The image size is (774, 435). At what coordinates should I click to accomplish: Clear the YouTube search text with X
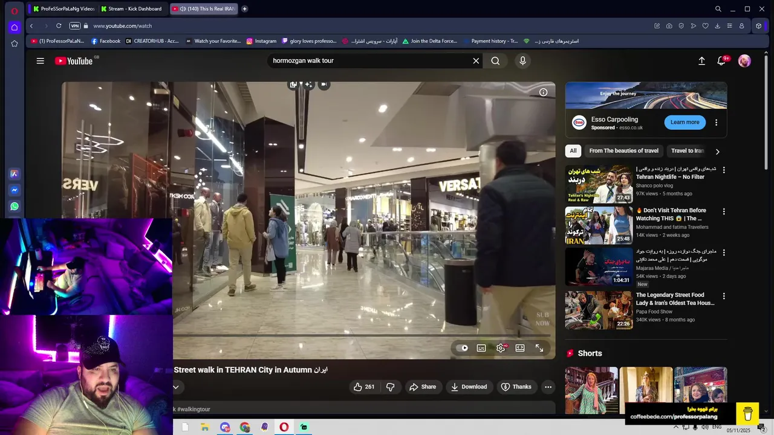476,61
